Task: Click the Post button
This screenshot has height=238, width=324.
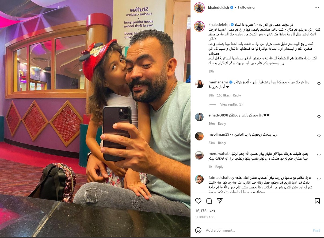Action: click(x=316, y=230)
